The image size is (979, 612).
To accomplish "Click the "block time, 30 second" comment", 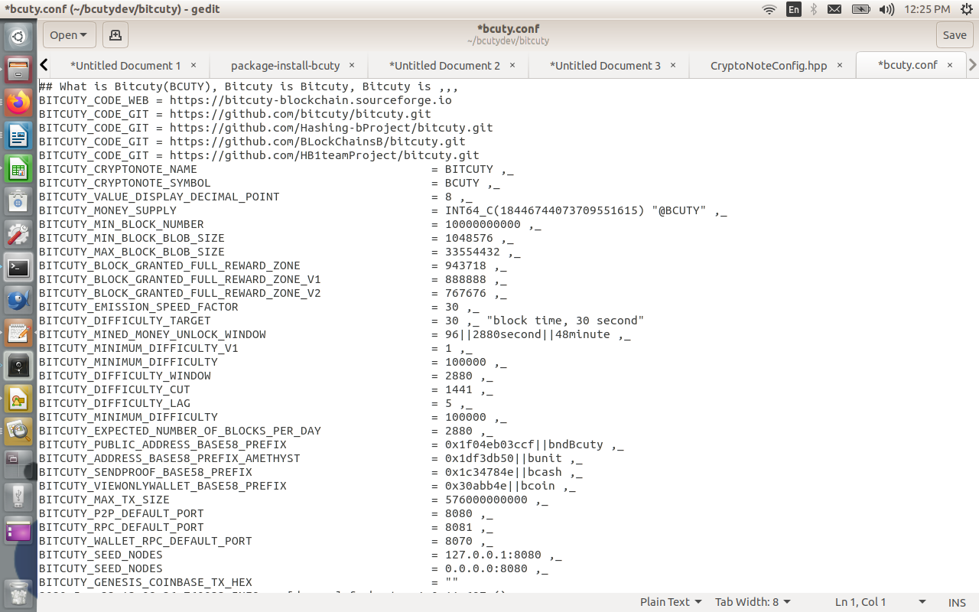I will (x=565, y=321).
